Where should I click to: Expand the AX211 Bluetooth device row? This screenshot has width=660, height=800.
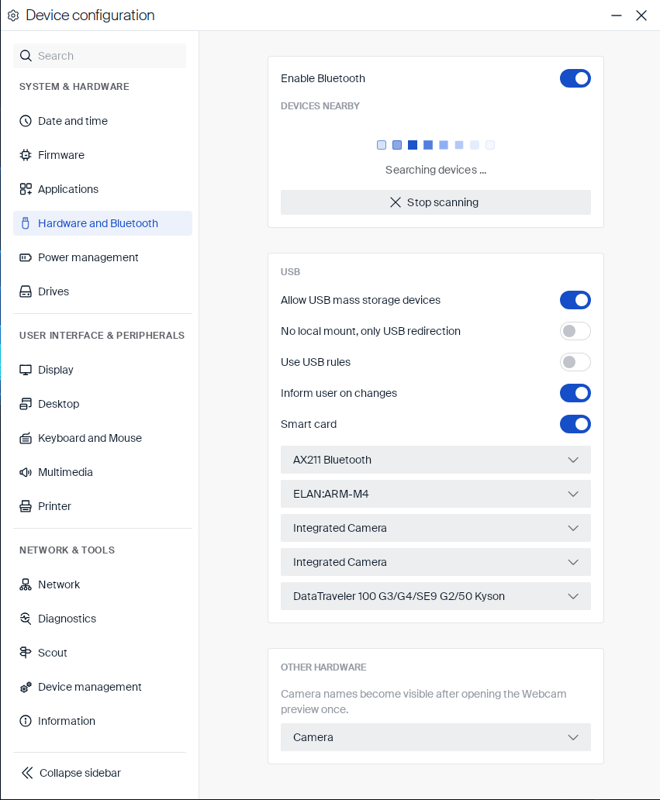point(436,460)
